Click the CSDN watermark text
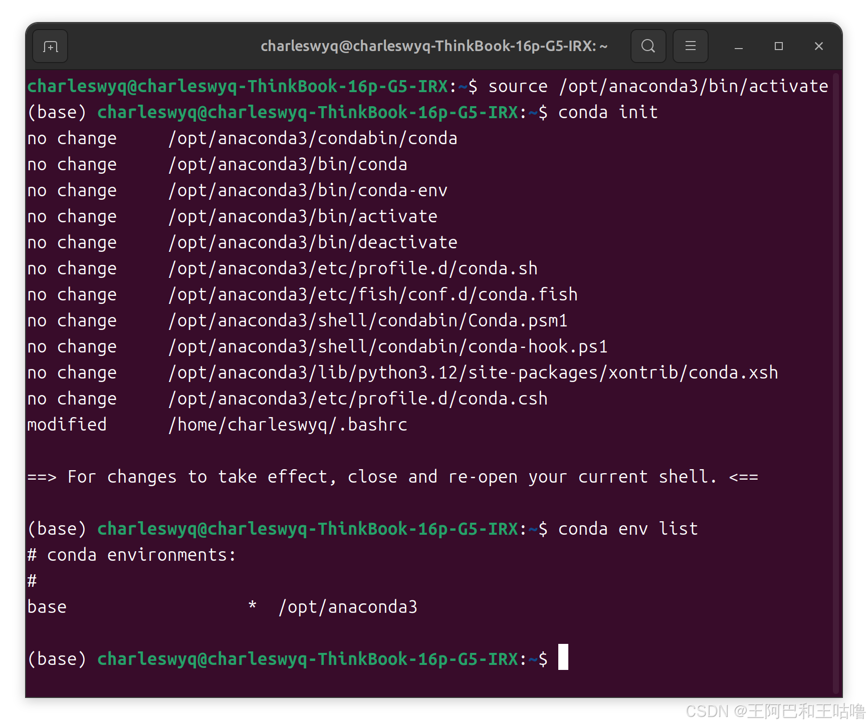 point(775,710)
